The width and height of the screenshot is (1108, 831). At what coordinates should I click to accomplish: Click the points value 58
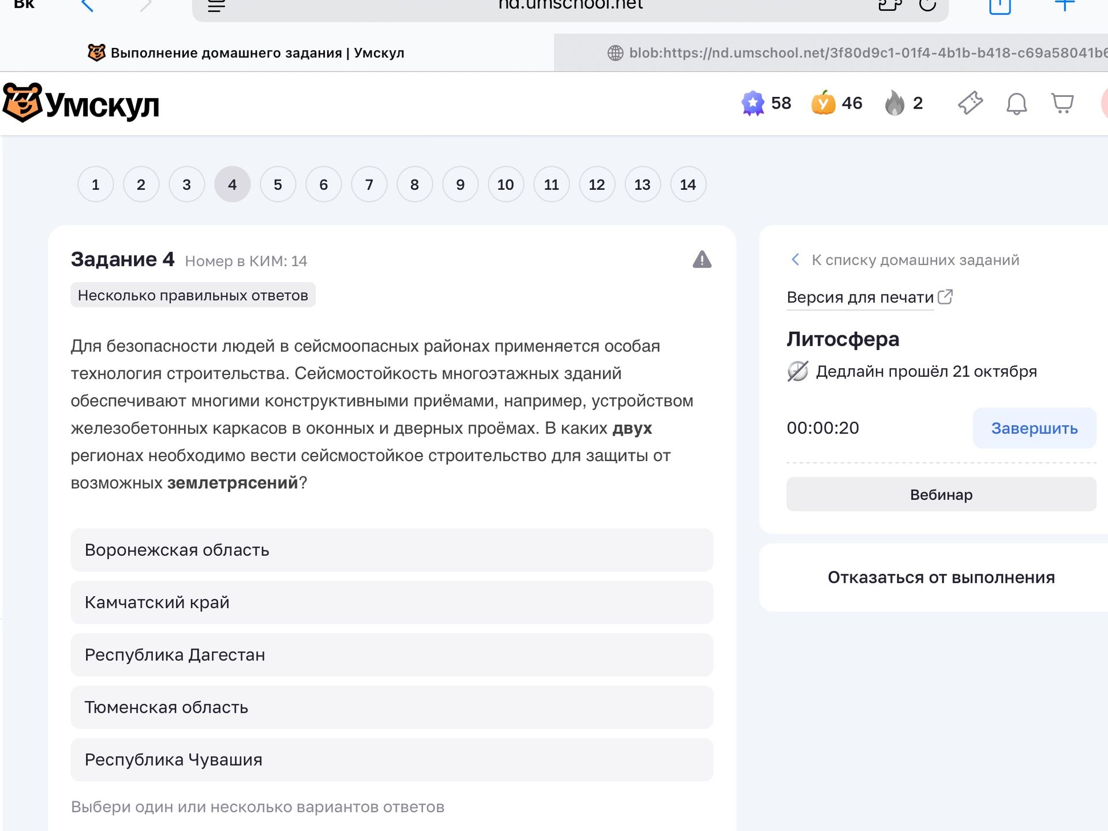click(781, 103)
